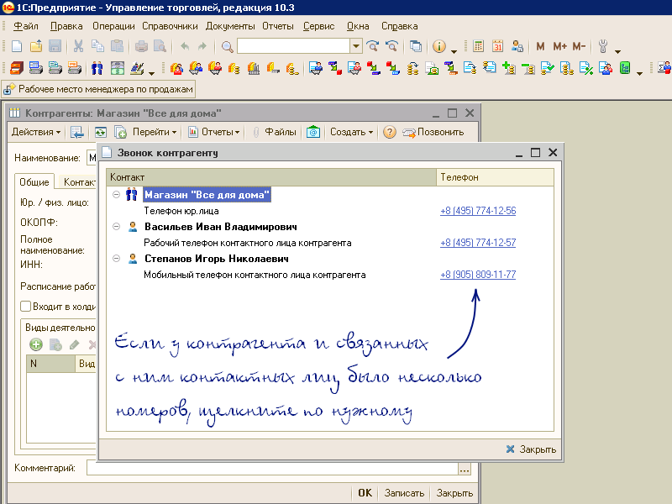
Task: Click phone link +8 (495) 774-12-56
Action: click(478, 211)
